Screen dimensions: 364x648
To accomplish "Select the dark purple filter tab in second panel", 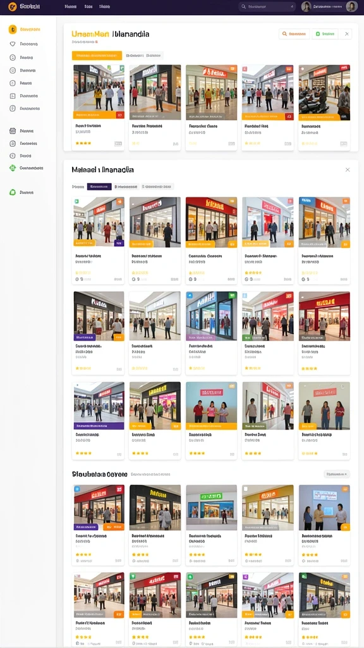I will click(99, 187).
